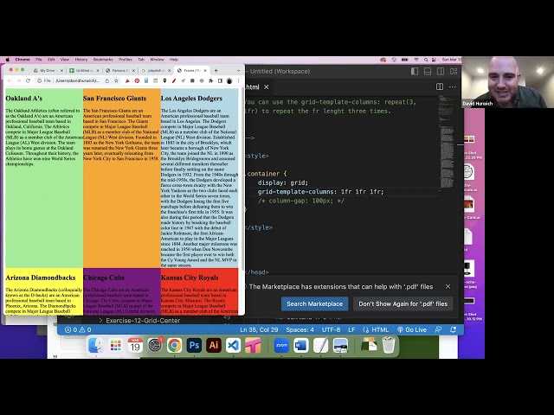The width and height of the screenshot is (554, 415).
Task: Split the editor to the right
Action: pos(440,86)
